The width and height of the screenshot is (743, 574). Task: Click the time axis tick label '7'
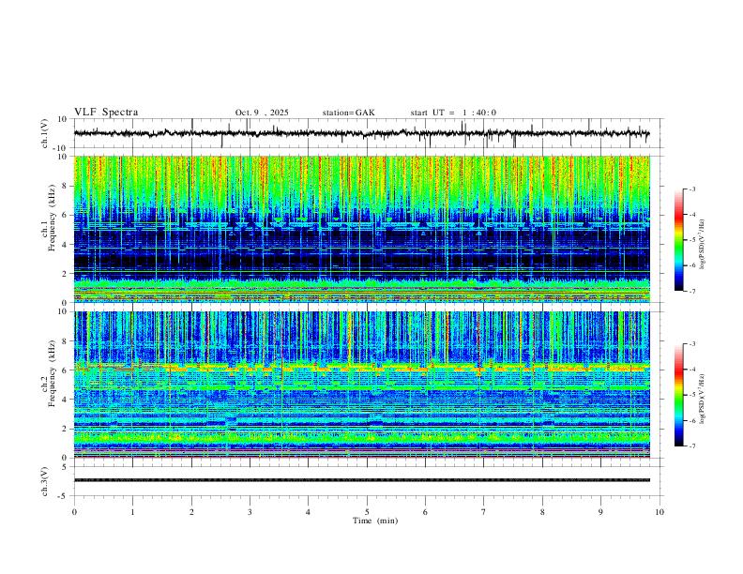[x=484, y=512]
